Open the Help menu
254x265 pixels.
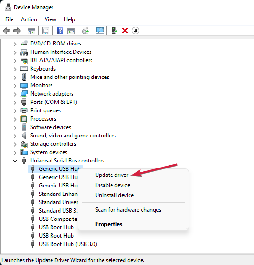tap(69, 19)
